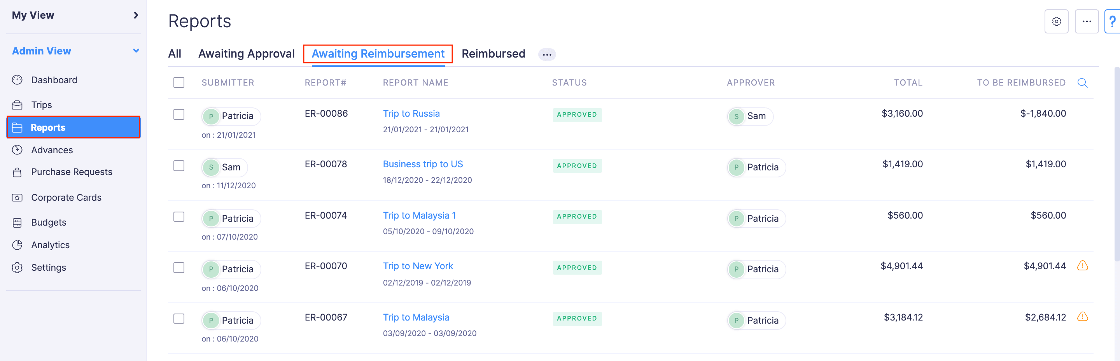Select the Analytics pie chart icon
This screenshot has height=361, width=1120.
tap(17, 245)
